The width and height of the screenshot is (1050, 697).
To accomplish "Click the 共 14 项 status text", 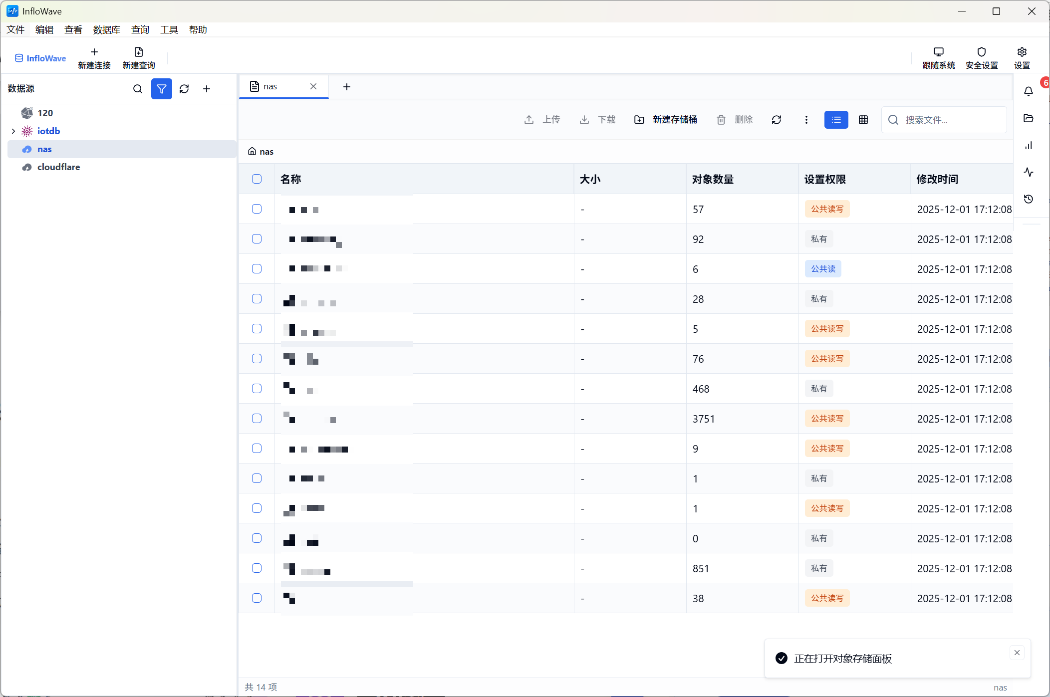I will coord(261,687).
